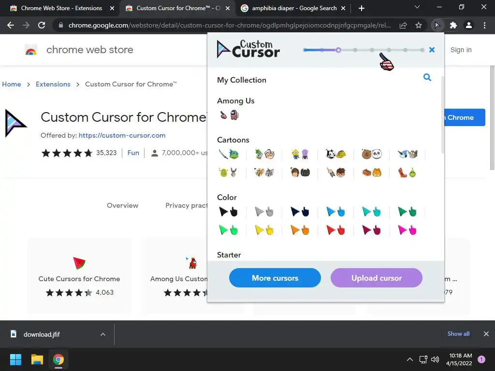Adjust the cursor size slider handle
495x371 pixels.
338,50
